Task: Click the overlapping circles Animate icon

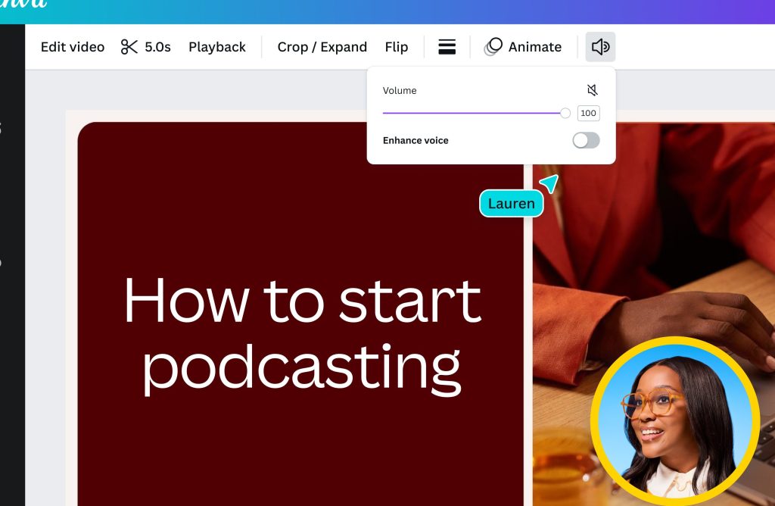Action: click(x=493, y=47)
